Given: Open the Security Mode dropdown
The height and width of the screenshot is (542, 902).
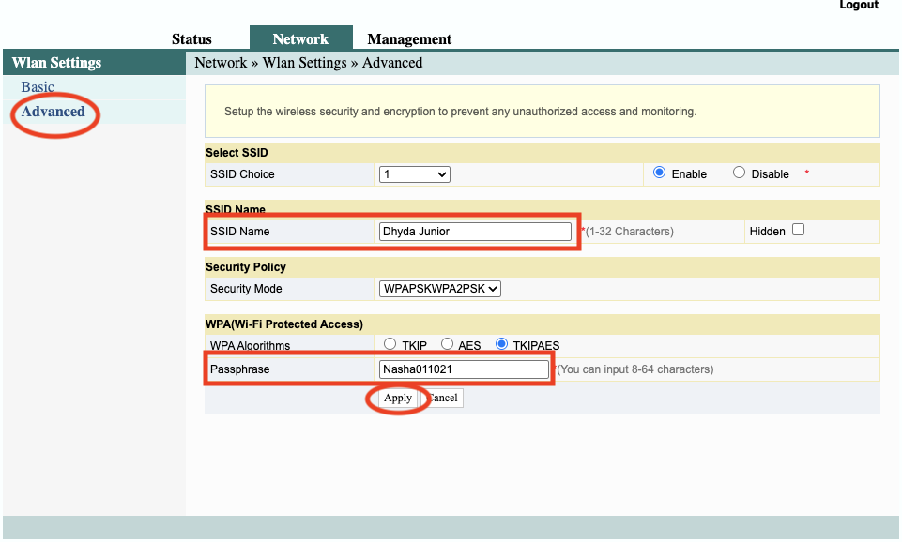Looking at the screenshot, I should coord(438,289).
